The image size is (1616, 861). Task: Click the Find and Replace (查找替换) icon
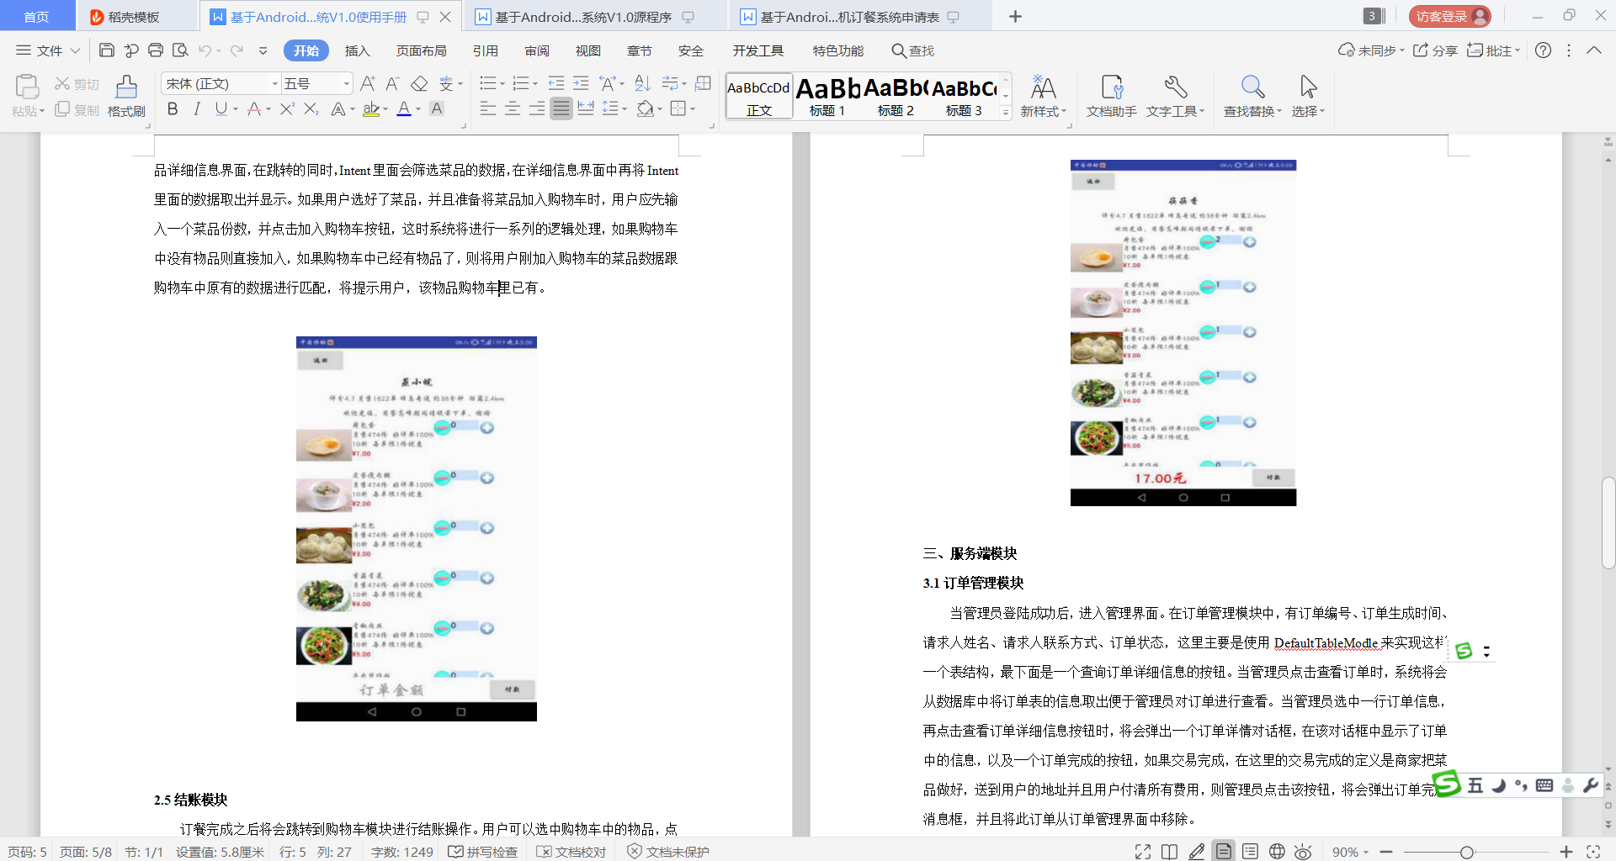tap(1252, 87)
